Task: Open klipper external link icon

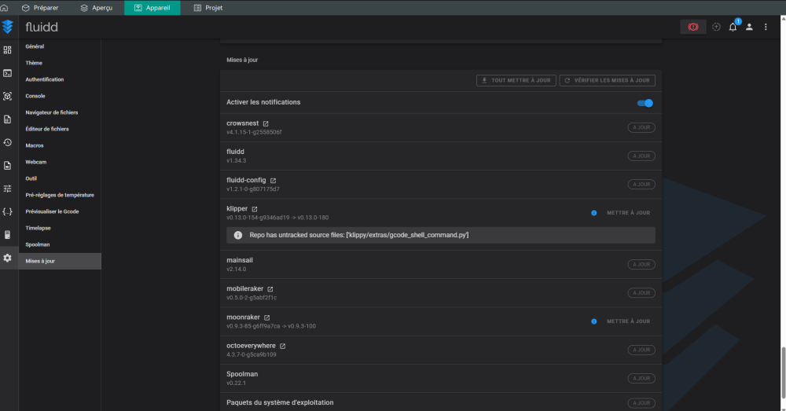Action: 255,209
